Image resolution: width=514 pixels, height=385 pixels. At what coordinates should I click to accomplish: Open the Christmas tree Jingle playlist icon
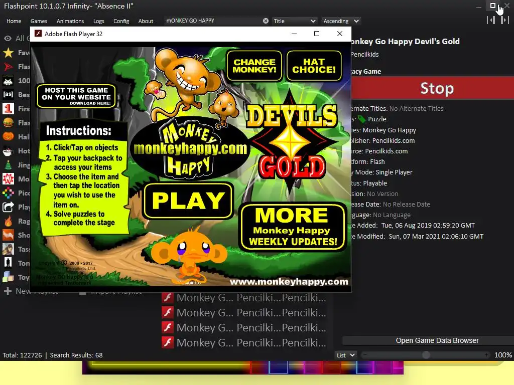tap(8, 165)
